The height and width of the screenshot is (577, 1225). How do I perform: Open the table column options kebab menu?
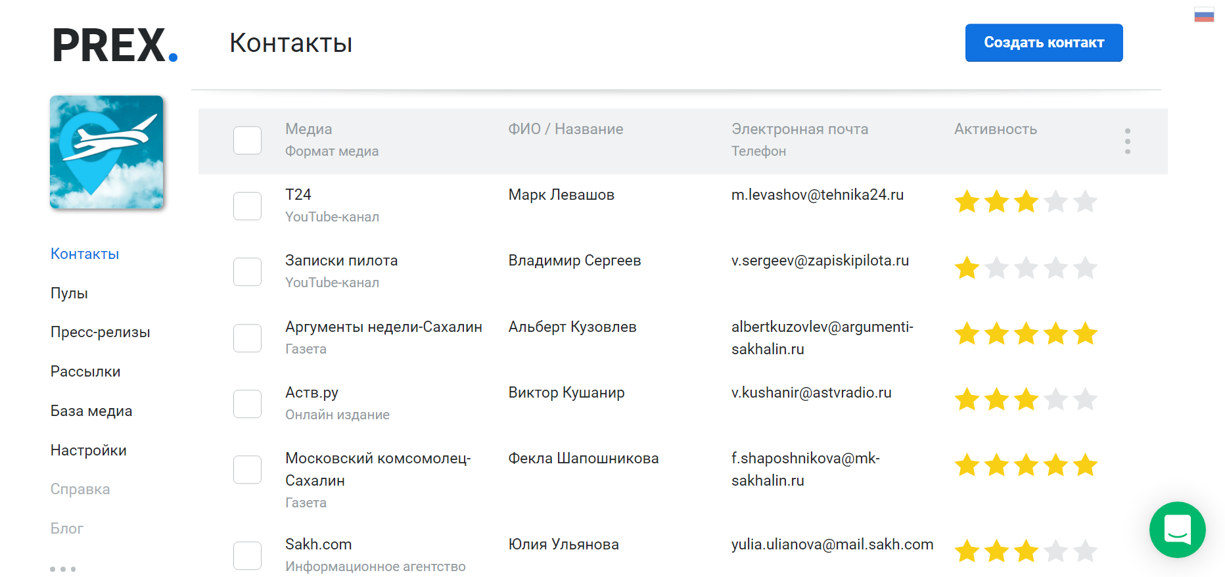coord(1127,141)
